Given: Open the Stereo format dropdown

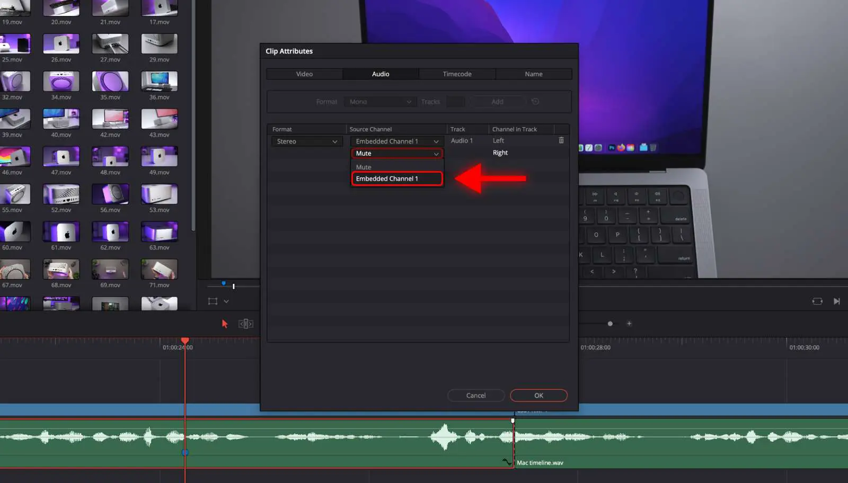Looking at the screenshot, I should coord(306,141).
